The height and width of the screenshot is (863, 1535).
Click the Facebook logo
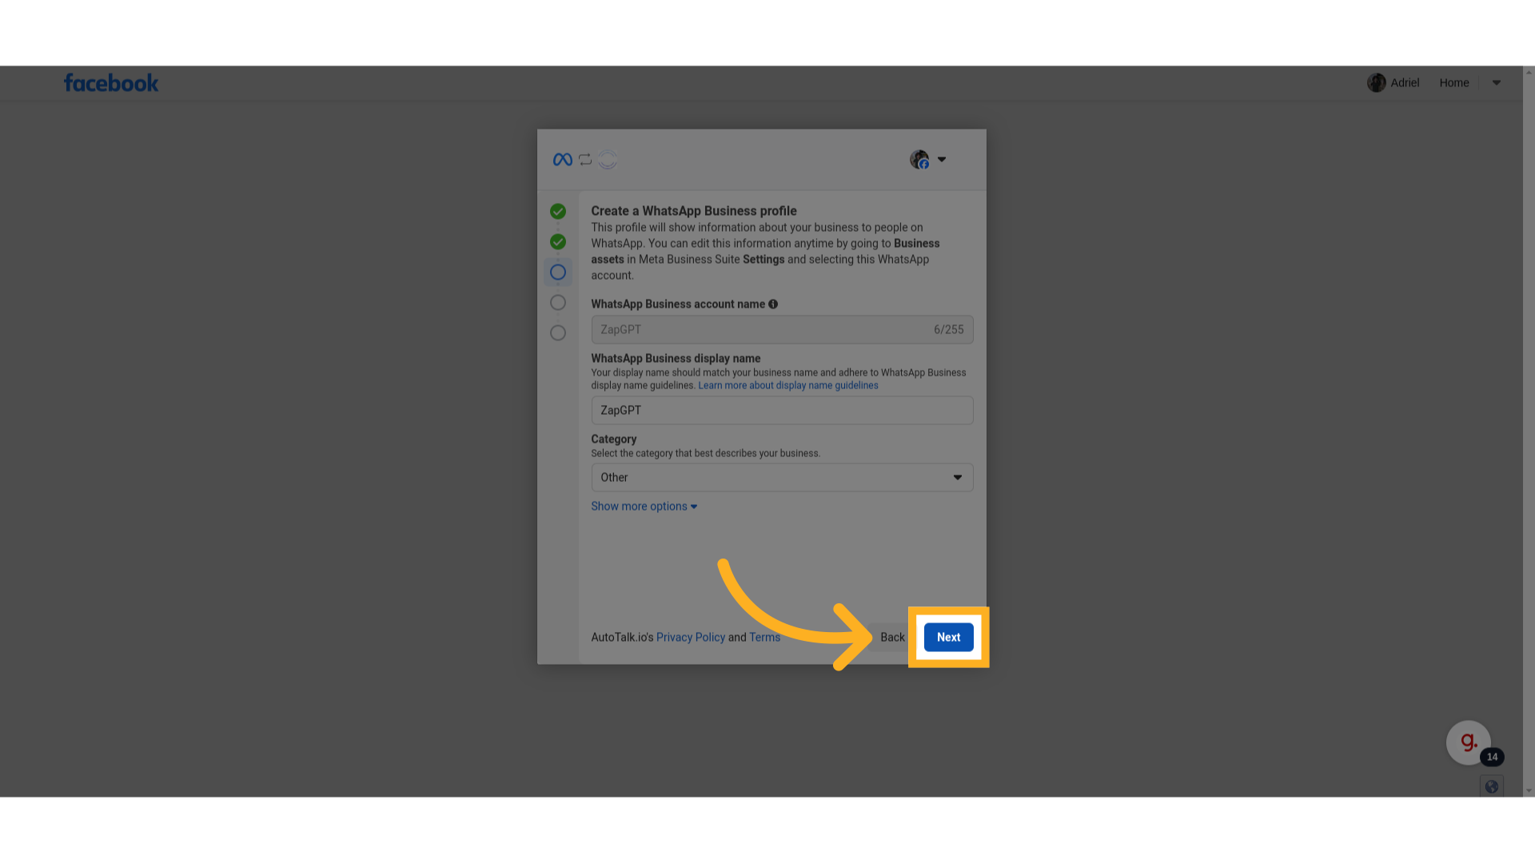click(x=111, y=83)
